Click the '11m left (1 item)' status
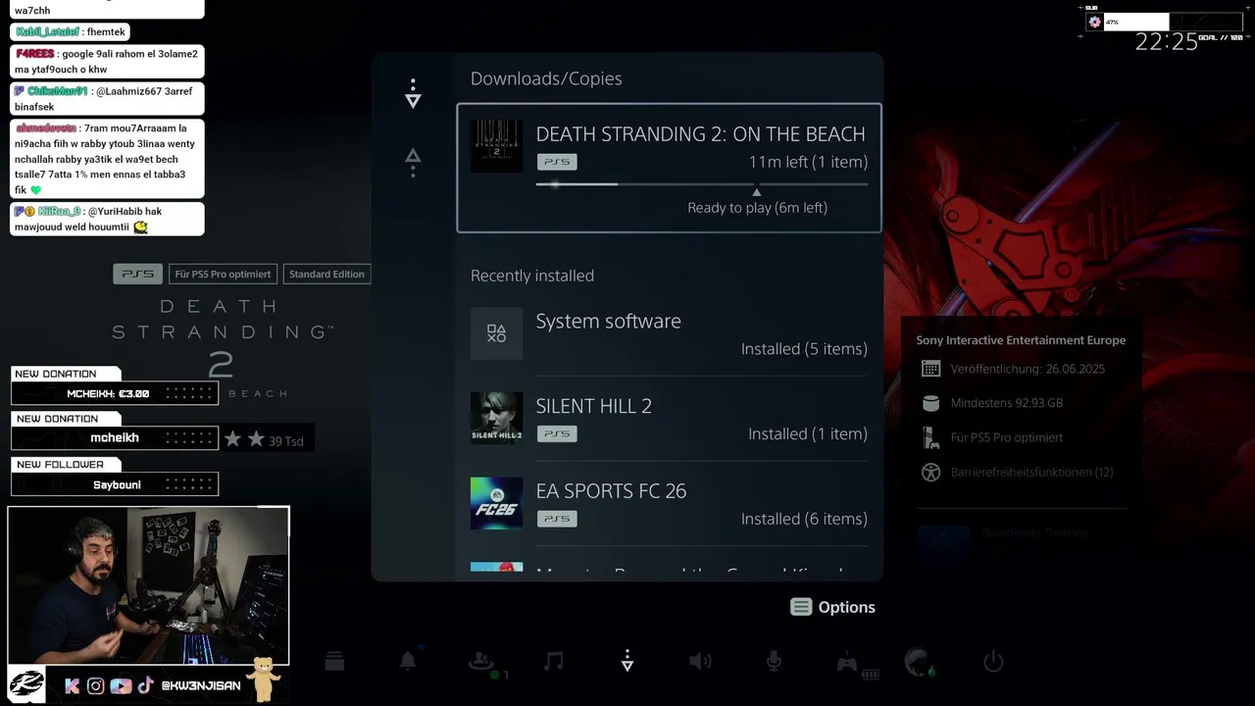Image resolution: width=1255 pixels, height=706 pixels. coord(808,162)
